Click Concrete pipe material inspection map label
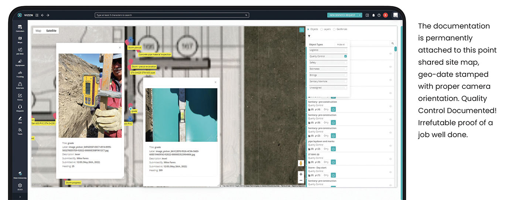The height and width of the screenshot is (200, 509). (x=155, y=54)
